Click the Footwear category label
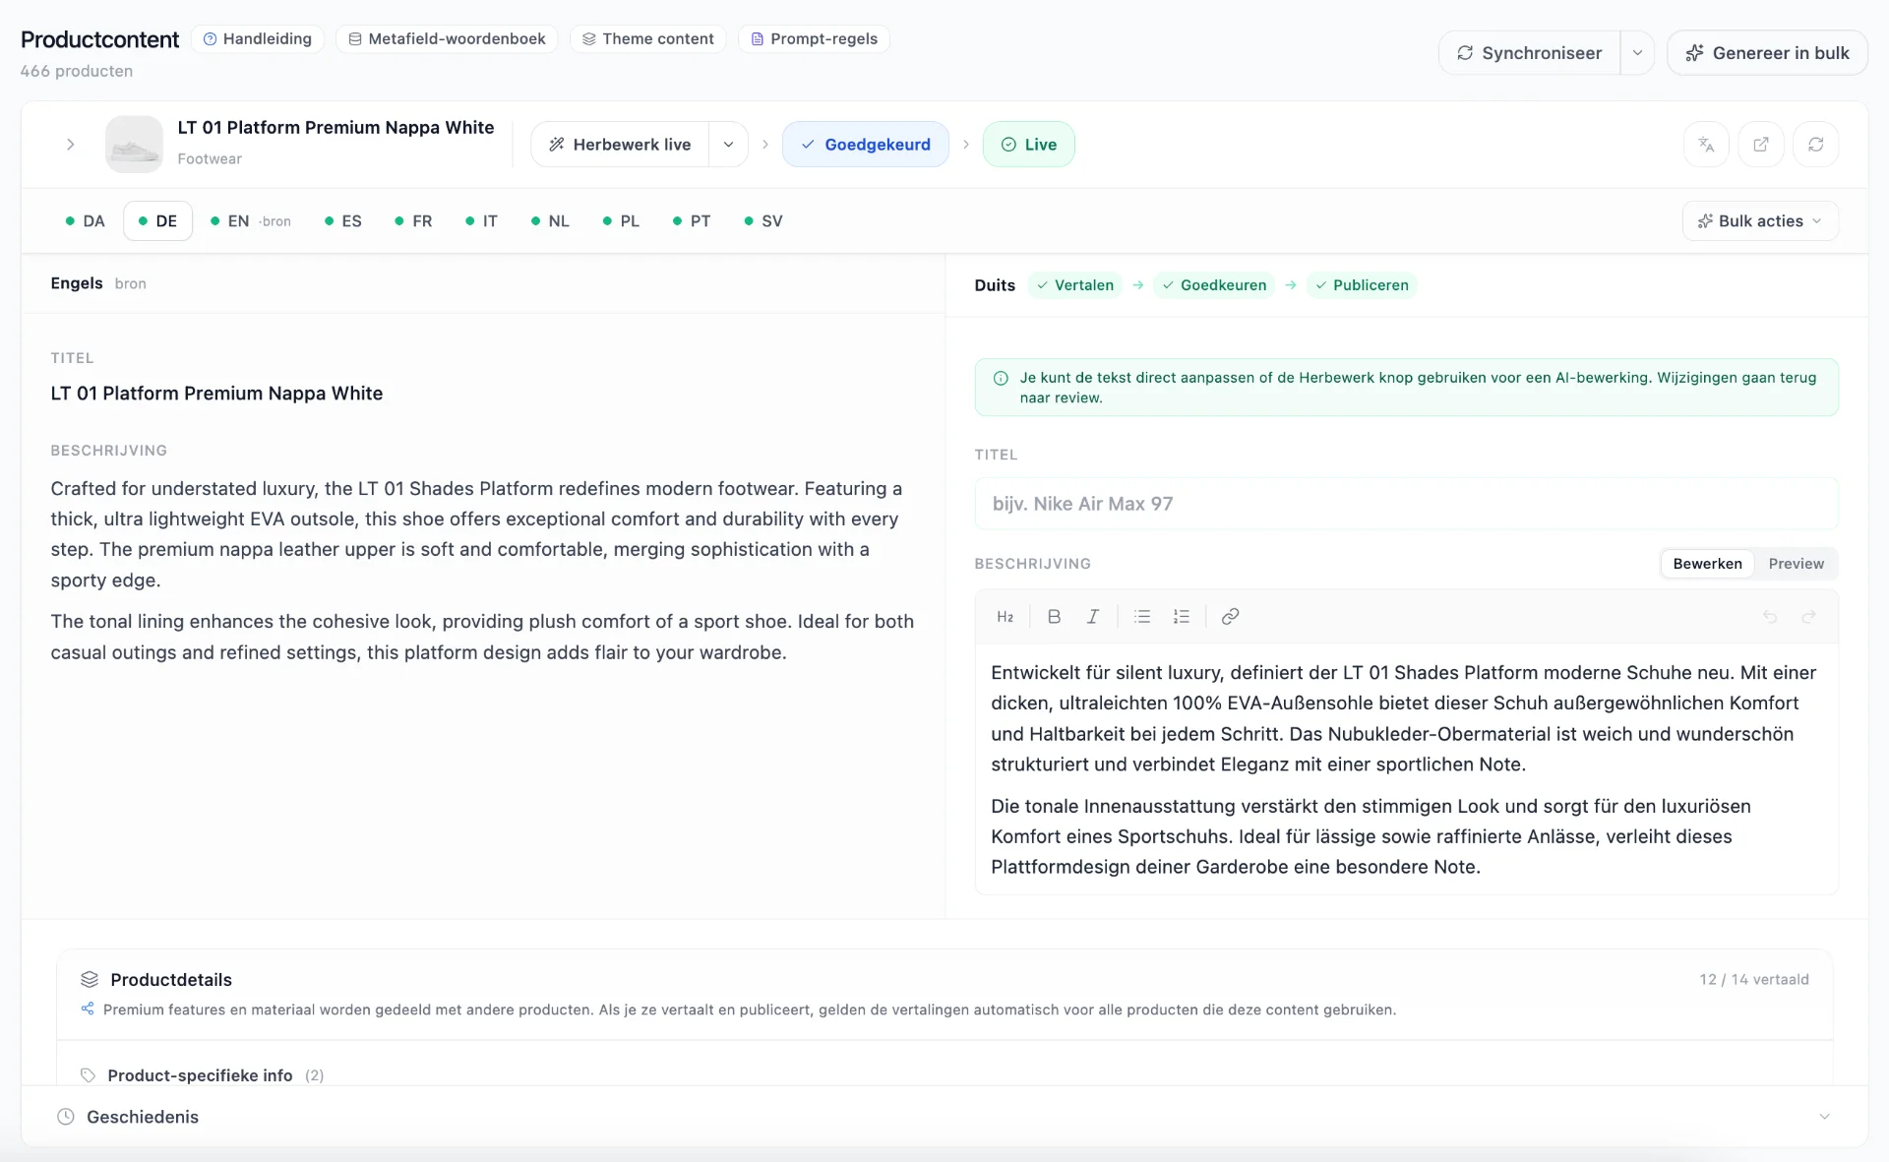This screenshot has height=1162, width=1889. click(210, 159)
